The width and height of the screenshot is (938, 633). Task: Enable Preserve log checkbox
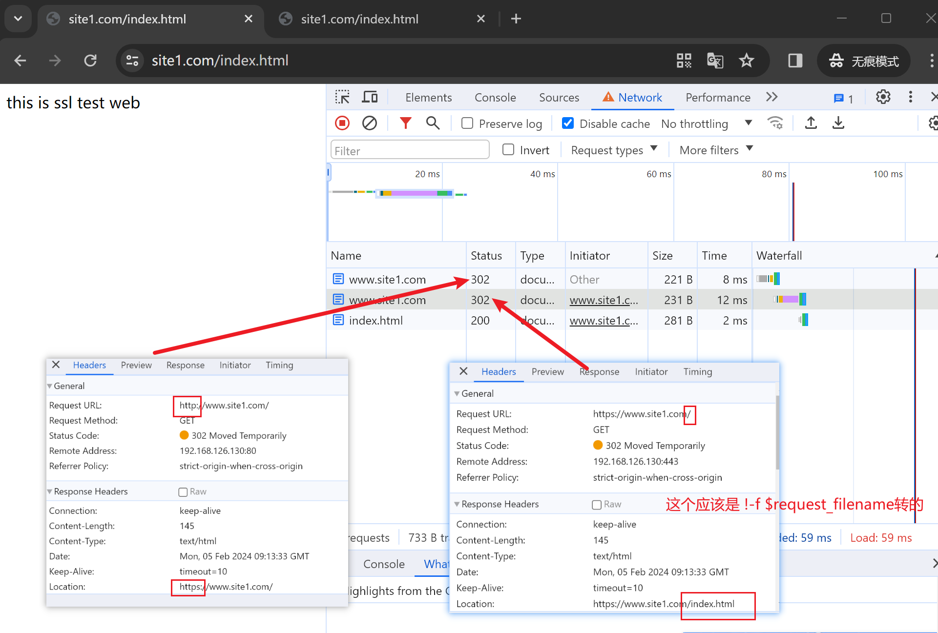pyautogui.click(x=467, y=123)
